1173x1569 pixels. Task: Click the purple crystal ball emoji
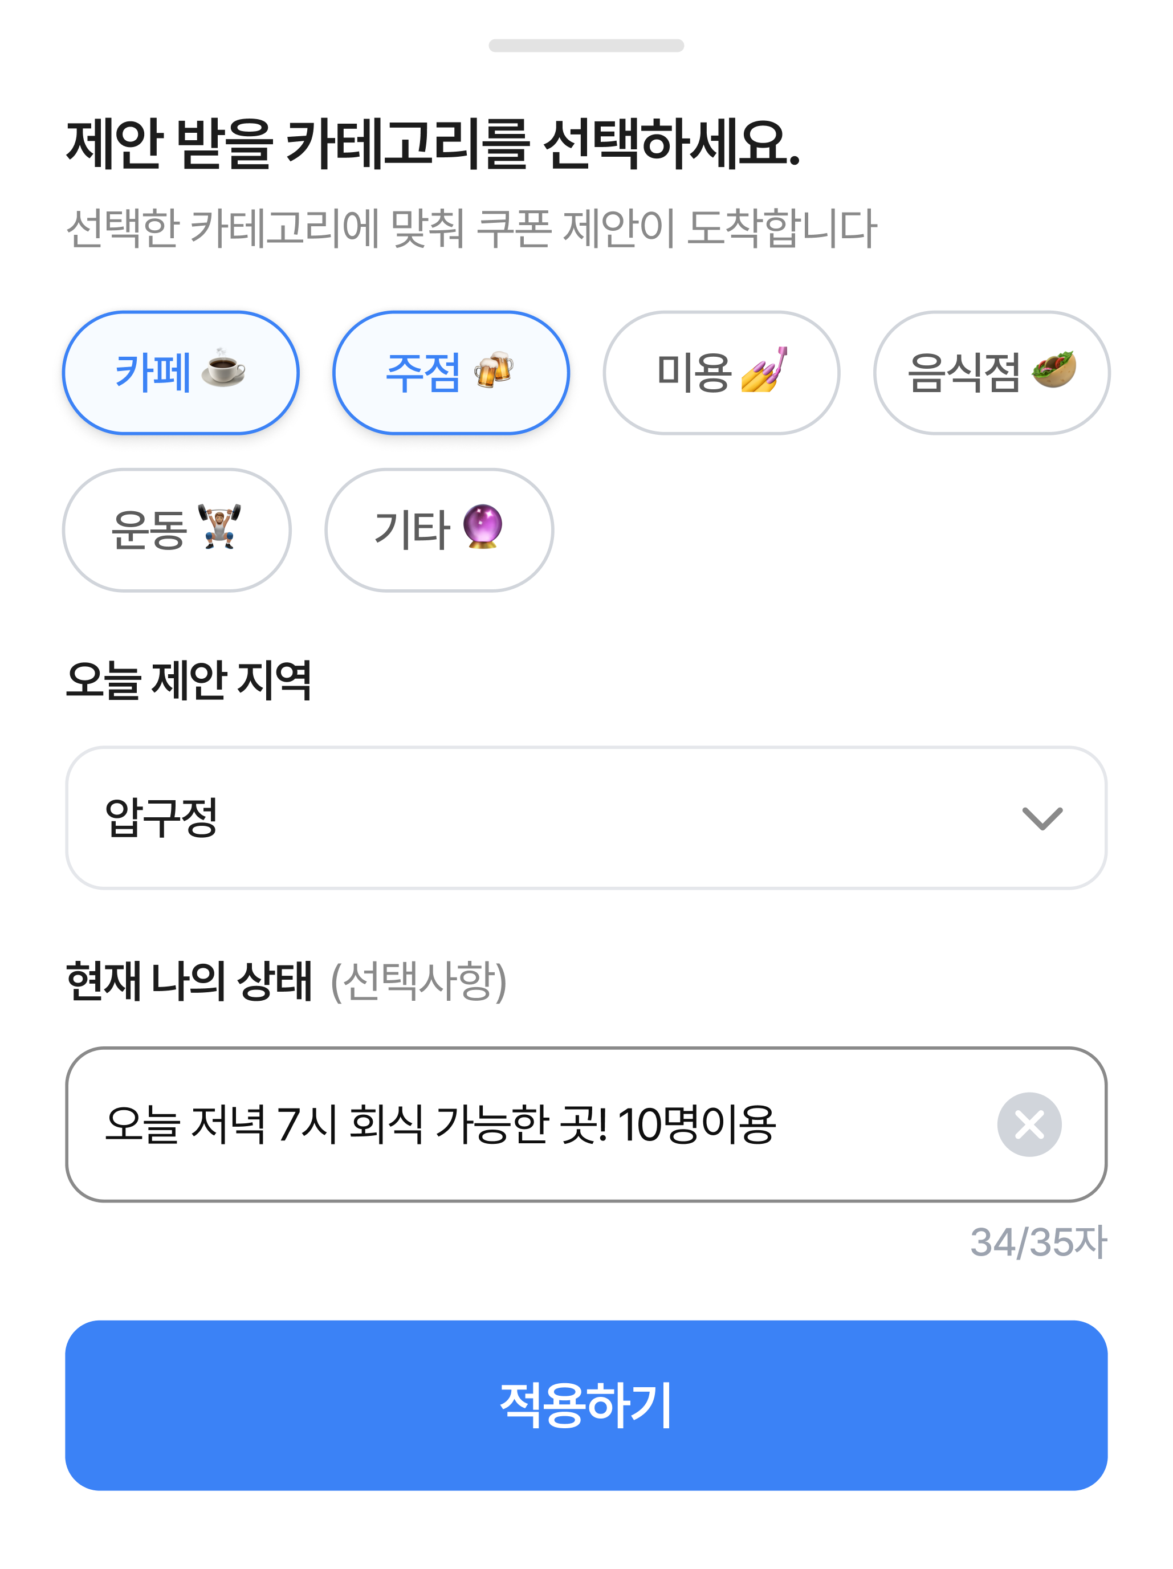(483, 526)
